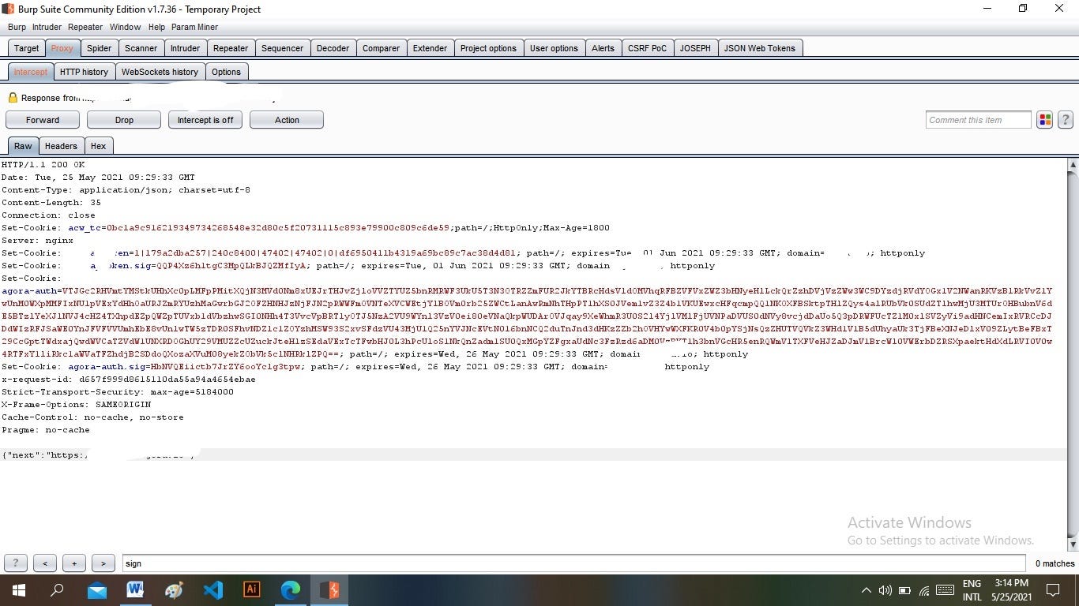Switch to the Repeater tool tab
1079x606 pixels.
[x=231, y=48]
